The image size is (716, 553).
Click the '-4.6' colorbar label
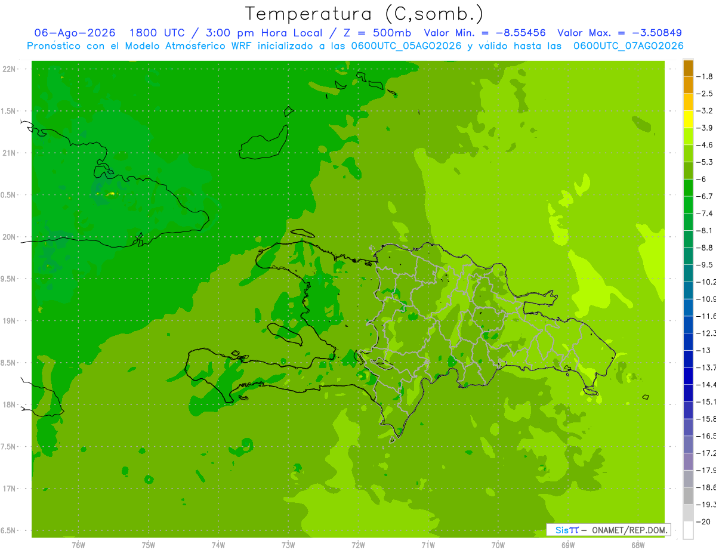point(705,145)
